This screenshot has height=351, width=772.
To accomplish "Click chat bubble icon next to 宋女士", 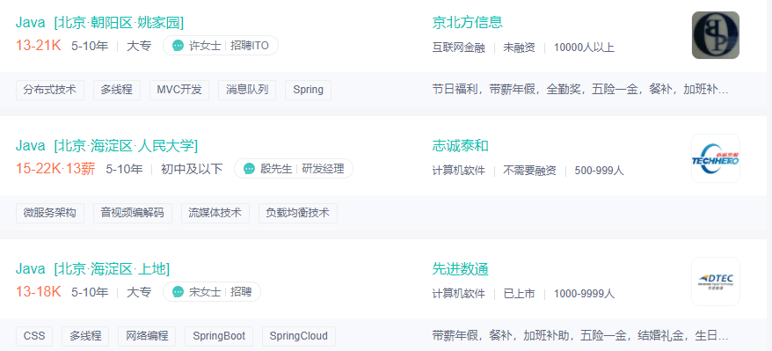I will tap(178, 292).
